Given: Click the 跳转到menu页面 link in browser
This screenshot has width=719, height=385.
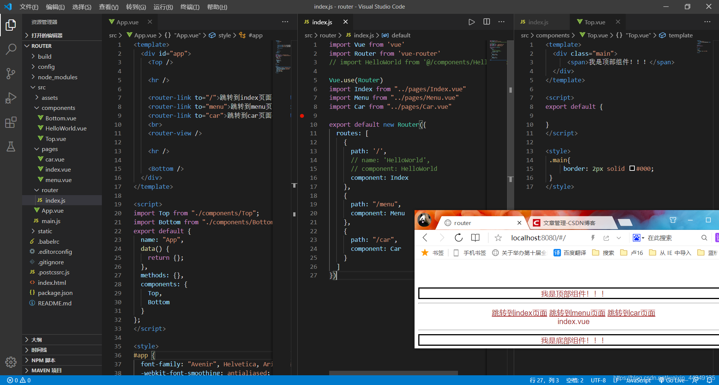Looking at the screenshot, I should 577,313.
